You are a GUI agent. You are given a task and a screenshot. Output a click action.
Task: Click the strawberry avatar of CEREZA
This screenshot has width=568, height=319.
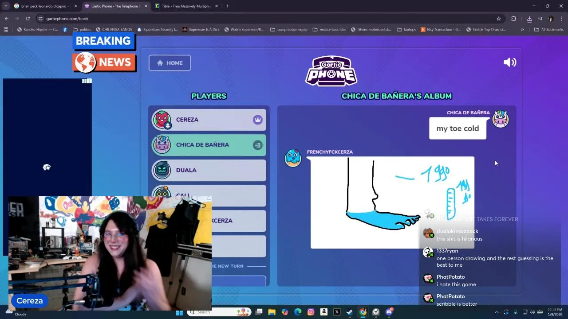click(162, 119)
